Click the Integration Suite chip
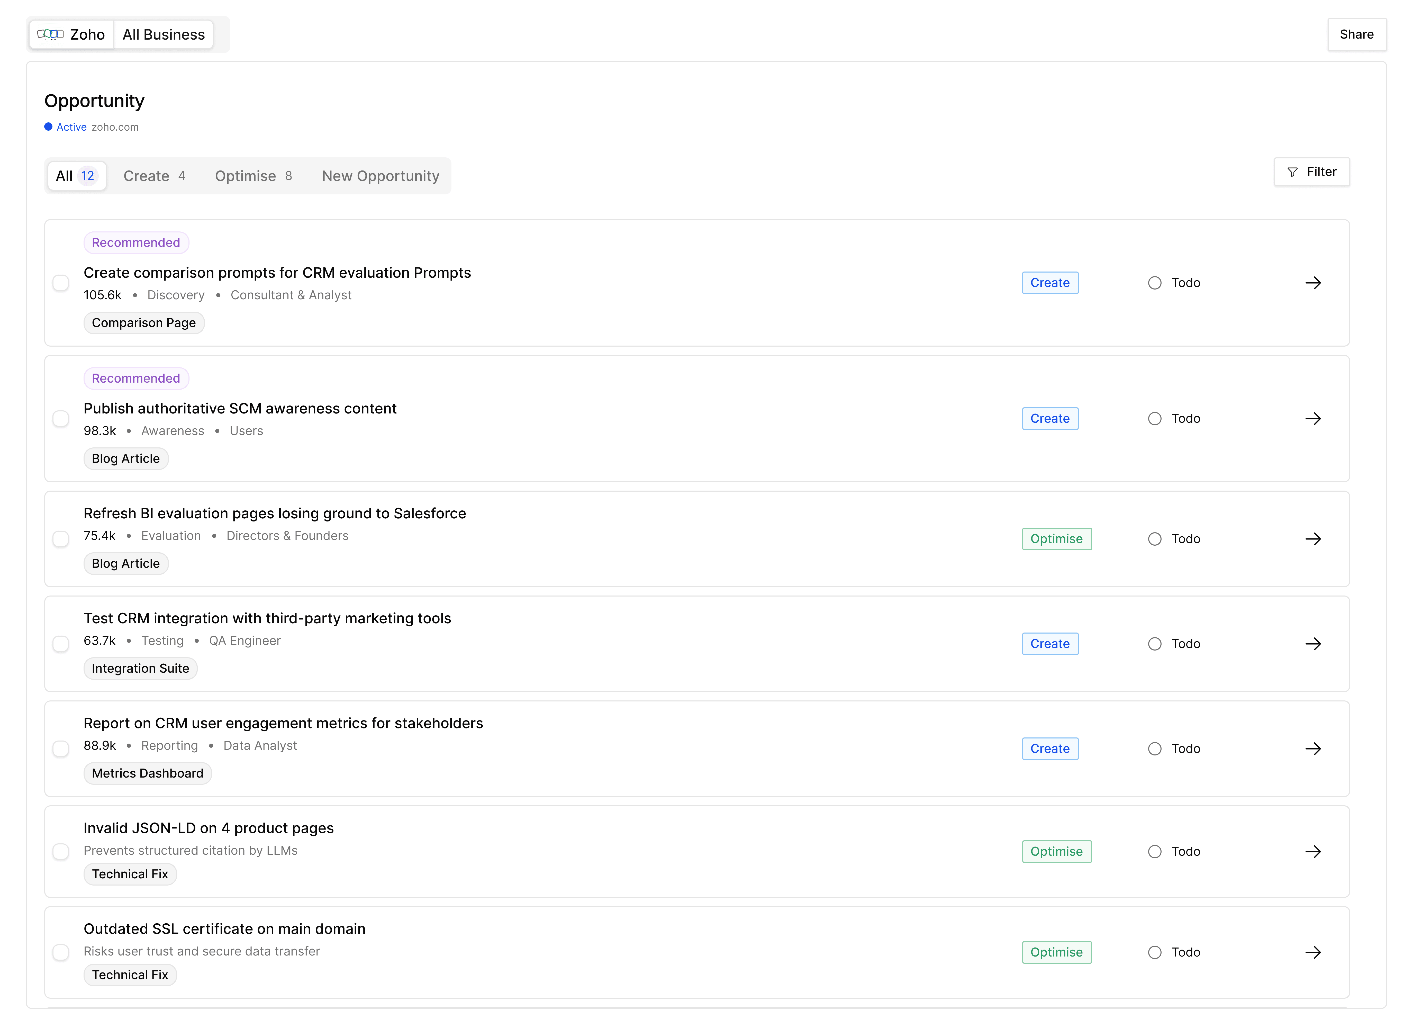The image size is (1413, 1010). (141, 669)
